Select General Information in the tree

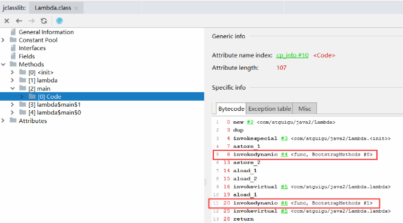pyautogui.click(x=46, y=32)
